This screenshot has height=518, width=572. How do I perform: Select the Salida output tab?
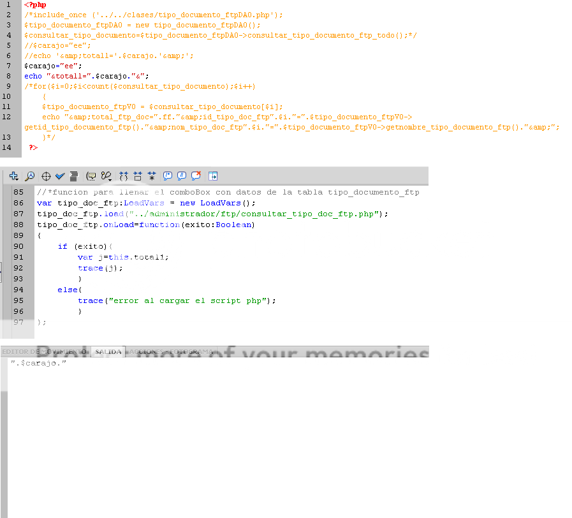[108, 352]
